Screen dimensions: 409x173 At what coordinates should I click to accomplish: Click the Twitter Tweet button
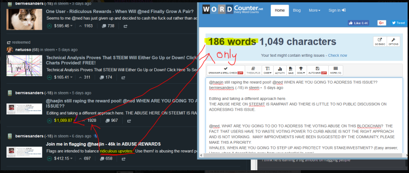click(x=398, y=23)
